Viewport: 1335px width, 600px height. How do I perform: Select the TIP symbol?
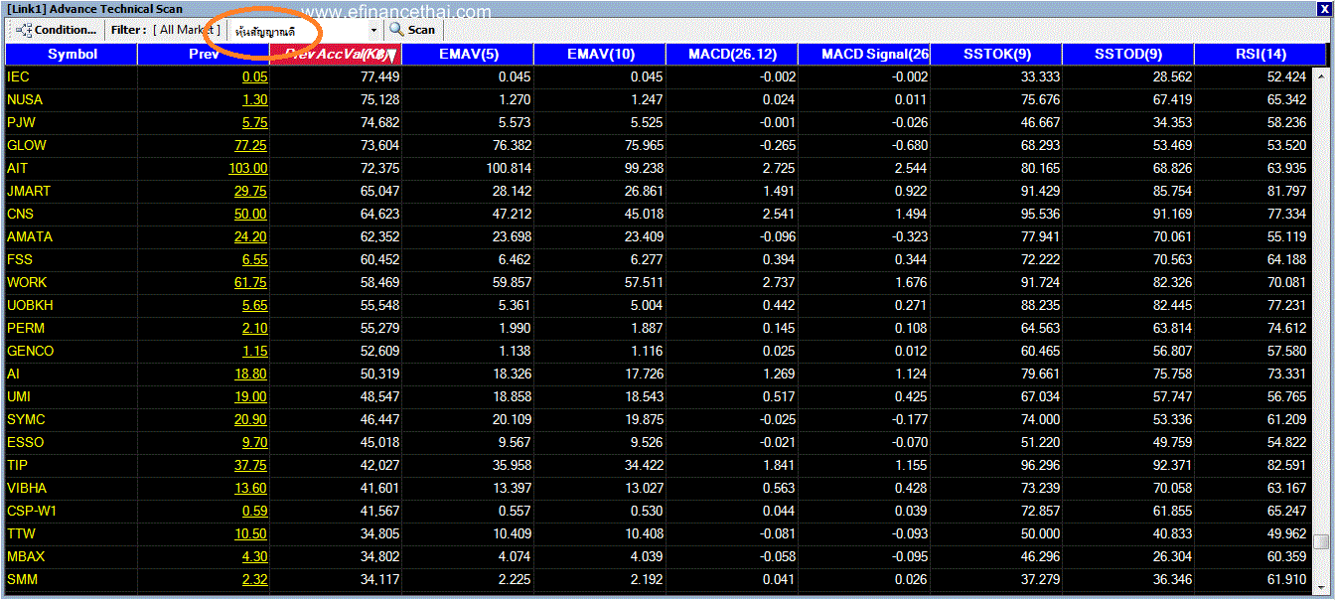point(17,465)
